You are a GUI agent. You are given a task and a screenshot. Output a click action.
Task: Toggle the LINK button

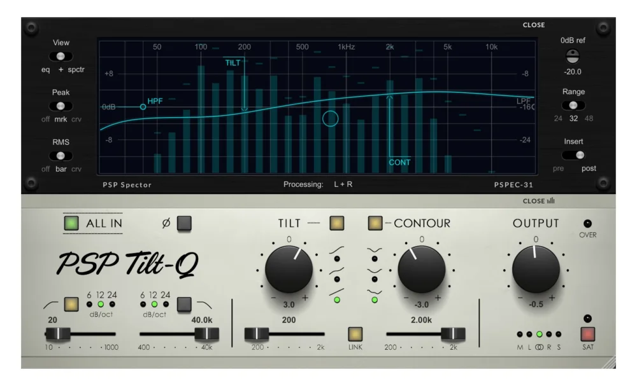(x=355, y=334)
